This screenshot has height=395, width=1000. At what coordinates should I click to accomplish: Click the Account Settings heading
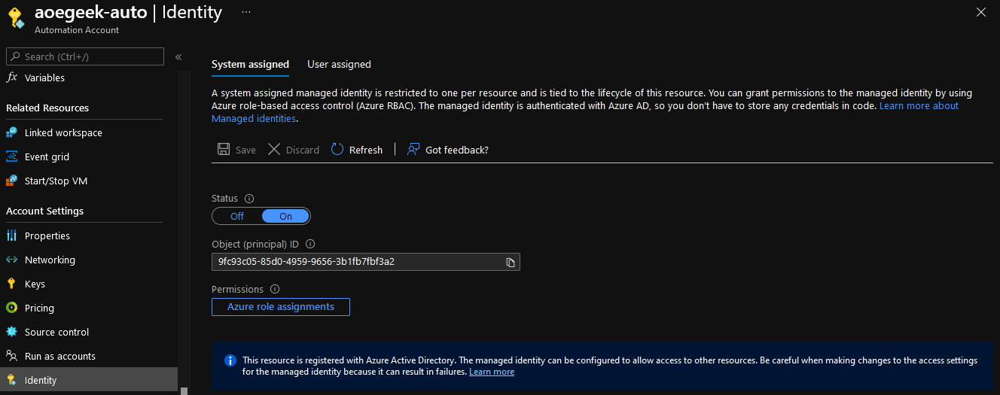[x=45, y=211]
